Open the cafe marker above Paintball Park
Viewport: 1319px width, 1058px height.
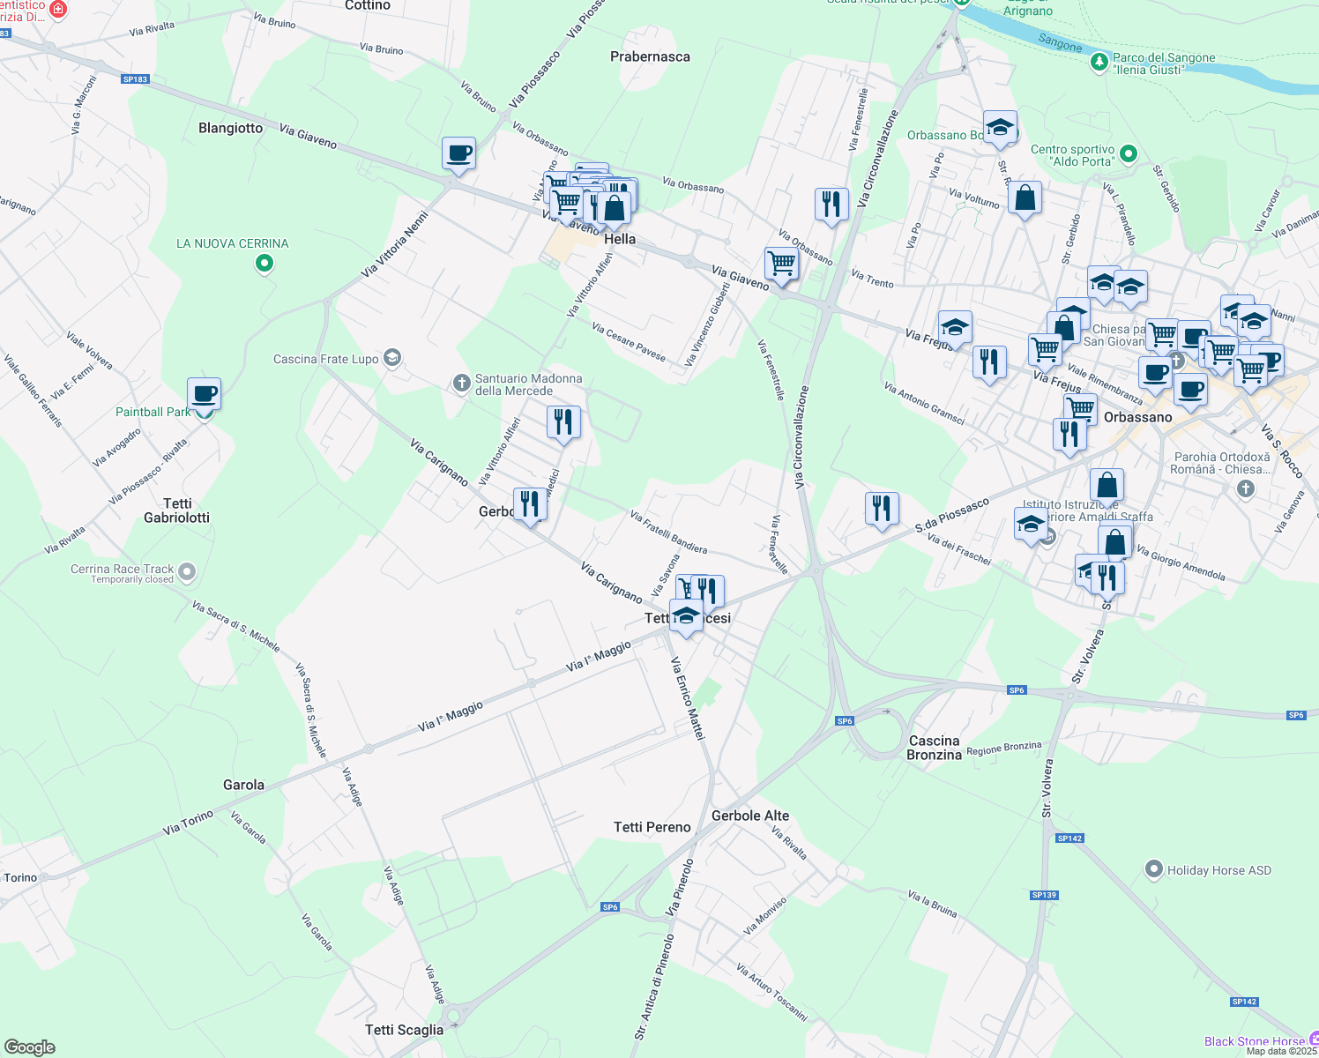204,395
